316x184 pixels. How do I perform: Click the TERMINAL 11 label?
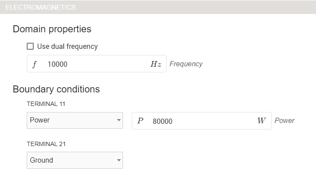pyautogui.click(x=46, y=104)
